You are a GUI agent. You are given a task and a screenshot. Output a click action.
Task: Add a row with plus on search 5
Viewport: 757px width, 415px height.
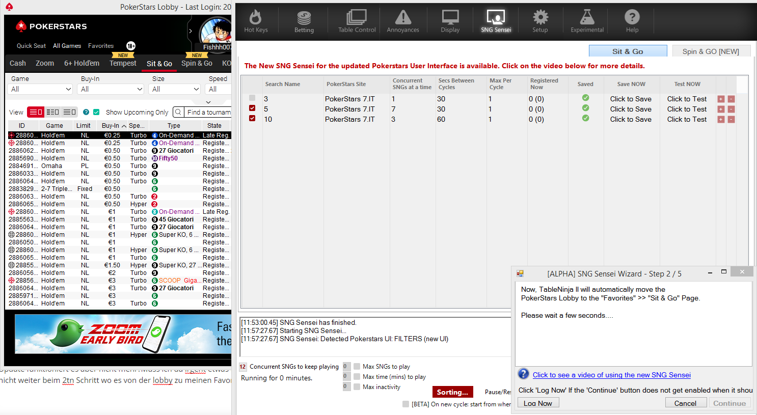coord(721,109)
